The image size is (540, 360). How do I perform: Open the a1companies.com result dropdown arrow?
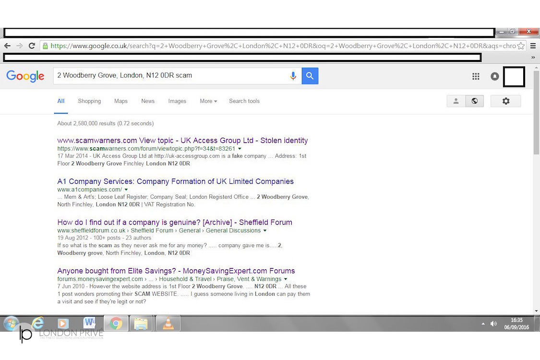[x=126, y=190]
